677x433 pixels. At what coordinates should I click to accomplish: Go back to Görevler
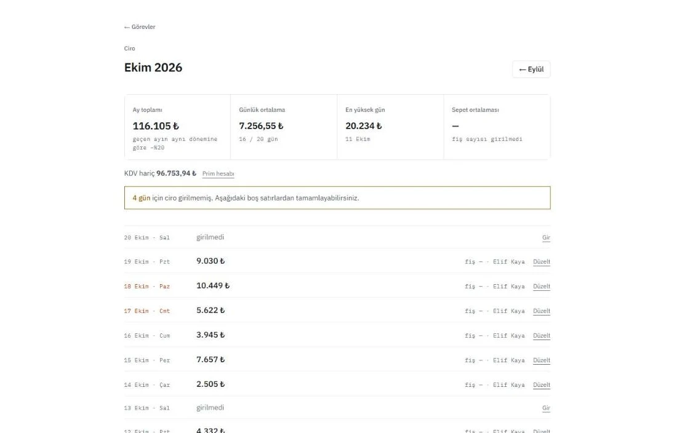pyautogui.click(x=140, y=26)
